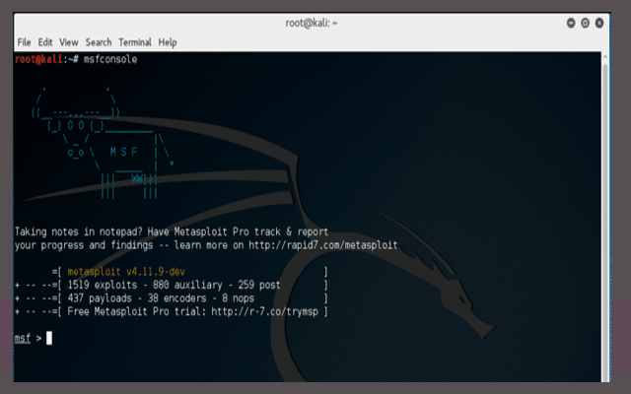631x394 pixels.
Task: Click the 'msfconsole' command text
Action: point(110,59)
